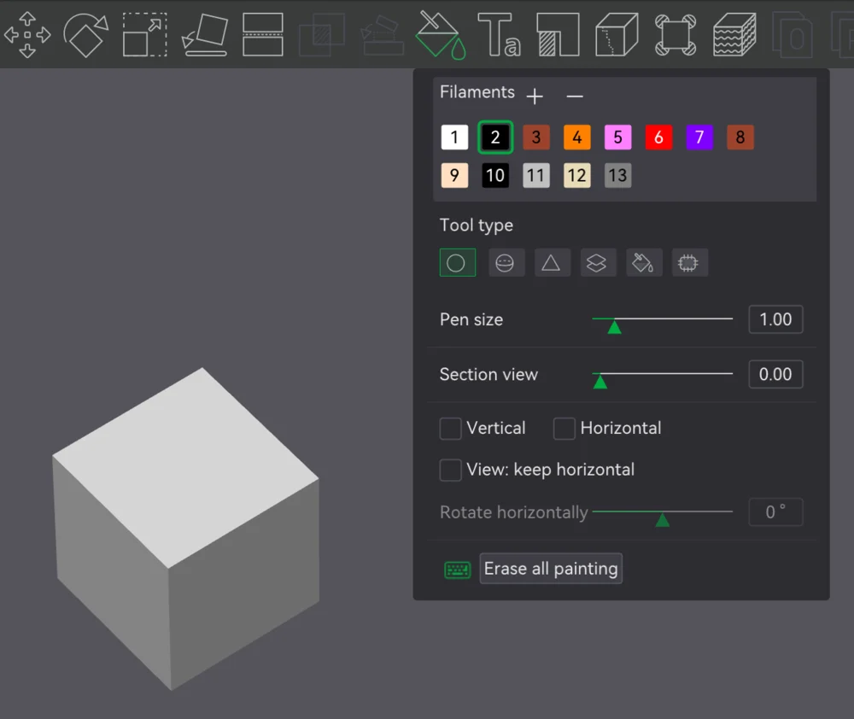Choose the Sphere brush tool type

pos(506,262)
